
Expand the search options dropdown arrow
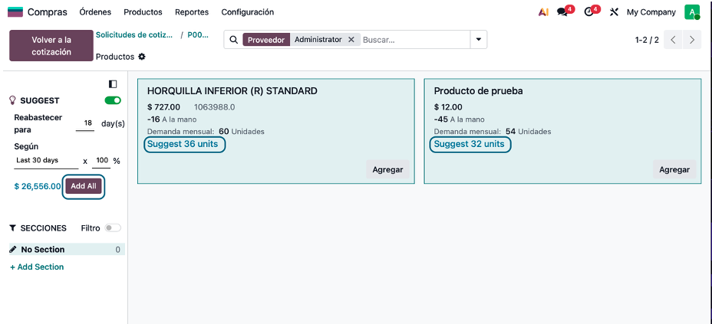[x=479, y=40]
